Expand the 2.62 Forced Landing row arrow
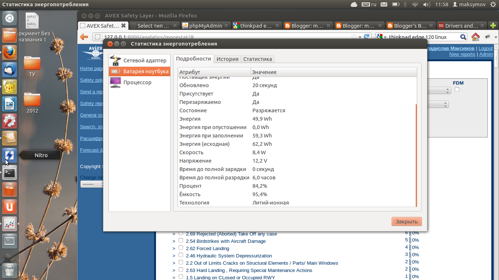This screenshot has height=280, width=499. (x=174, y=249)
